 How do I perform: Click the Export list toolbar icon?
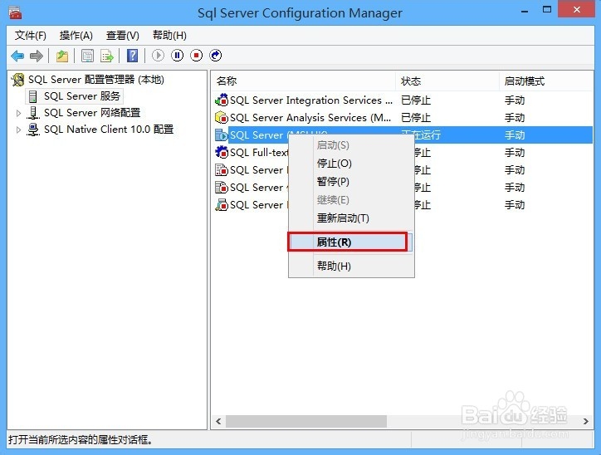(x=107, y=56)
